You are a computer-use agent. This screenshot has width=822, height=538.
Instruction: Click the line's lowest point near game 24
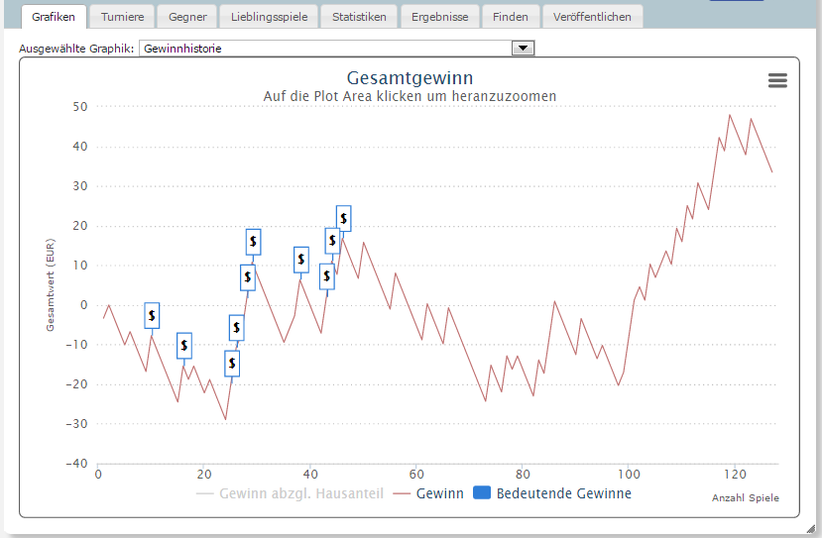point(225,419)
